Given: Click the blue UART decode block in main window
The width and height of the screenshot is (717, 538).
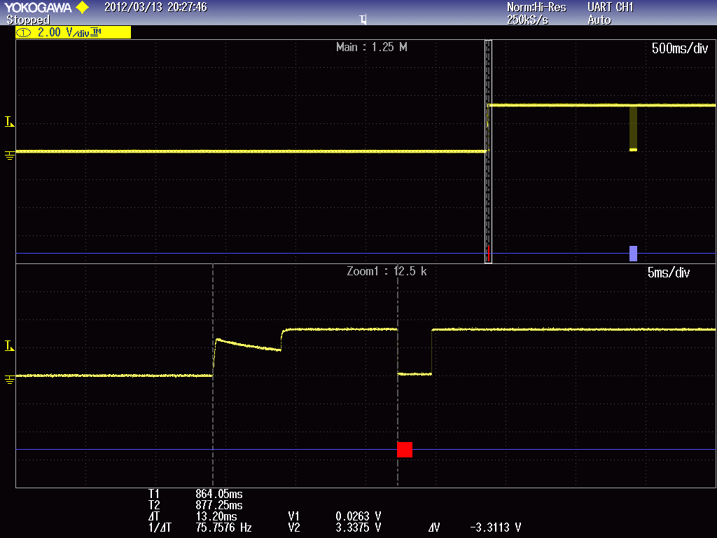Looking at the screenshot, I should click(633, 254).
